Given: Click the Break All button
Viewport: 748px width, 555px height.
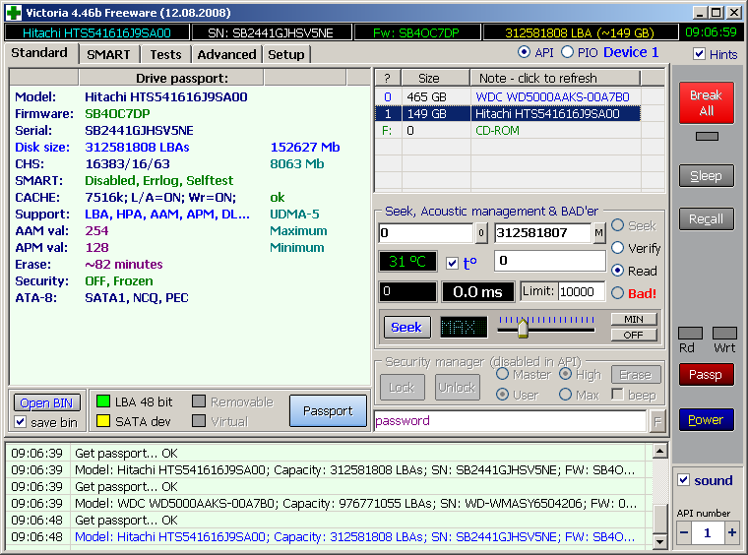Looking at the screenshot, I should click(706, 102).
